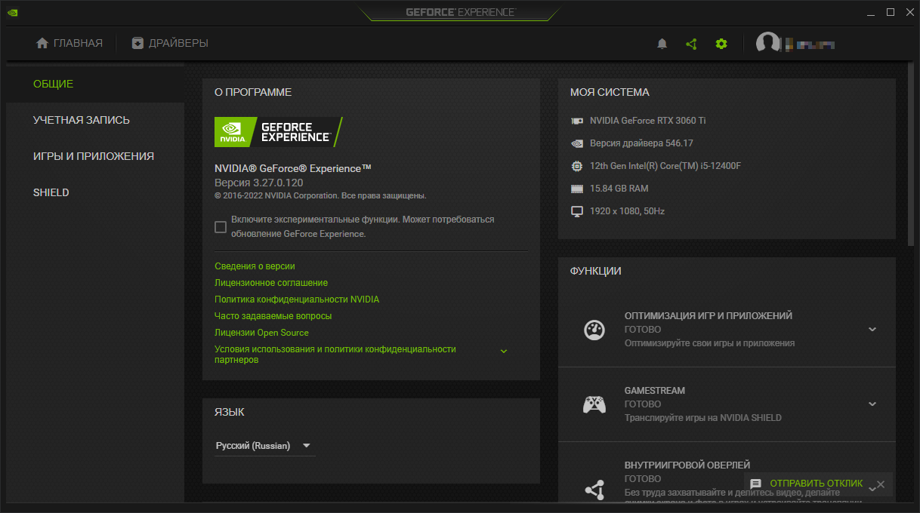
Task: Go to the ГЛАВНАЯ page
Action: coord(69,43)
